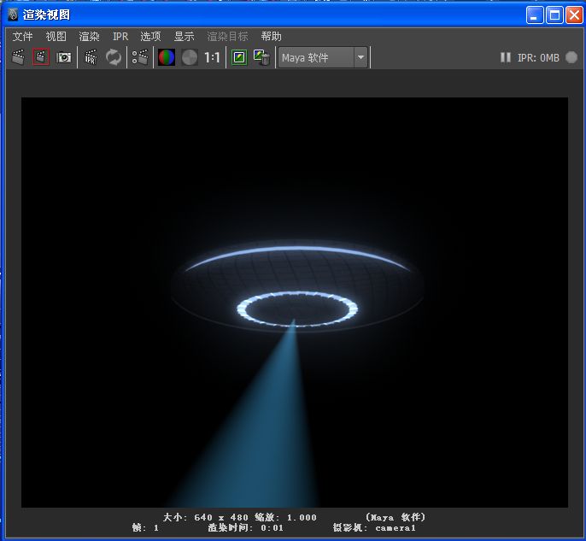Open the 文件 menu
Viewport: 586px width, 541px height.
point(22,37)
